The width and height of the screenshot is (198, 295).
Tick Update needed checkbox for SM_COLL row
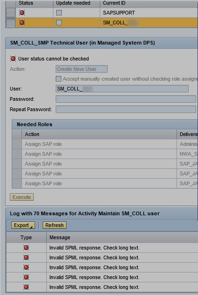click(59, 23)
